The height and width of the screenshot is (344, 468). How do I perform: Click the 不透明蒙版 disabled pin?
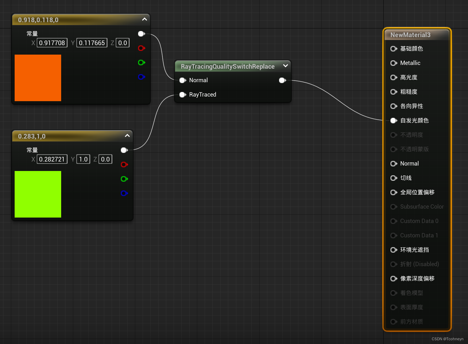coord(394,149)
